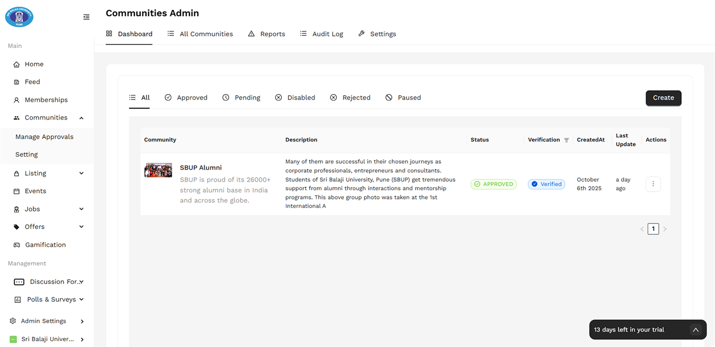Open the Feed section

(32, 82)
